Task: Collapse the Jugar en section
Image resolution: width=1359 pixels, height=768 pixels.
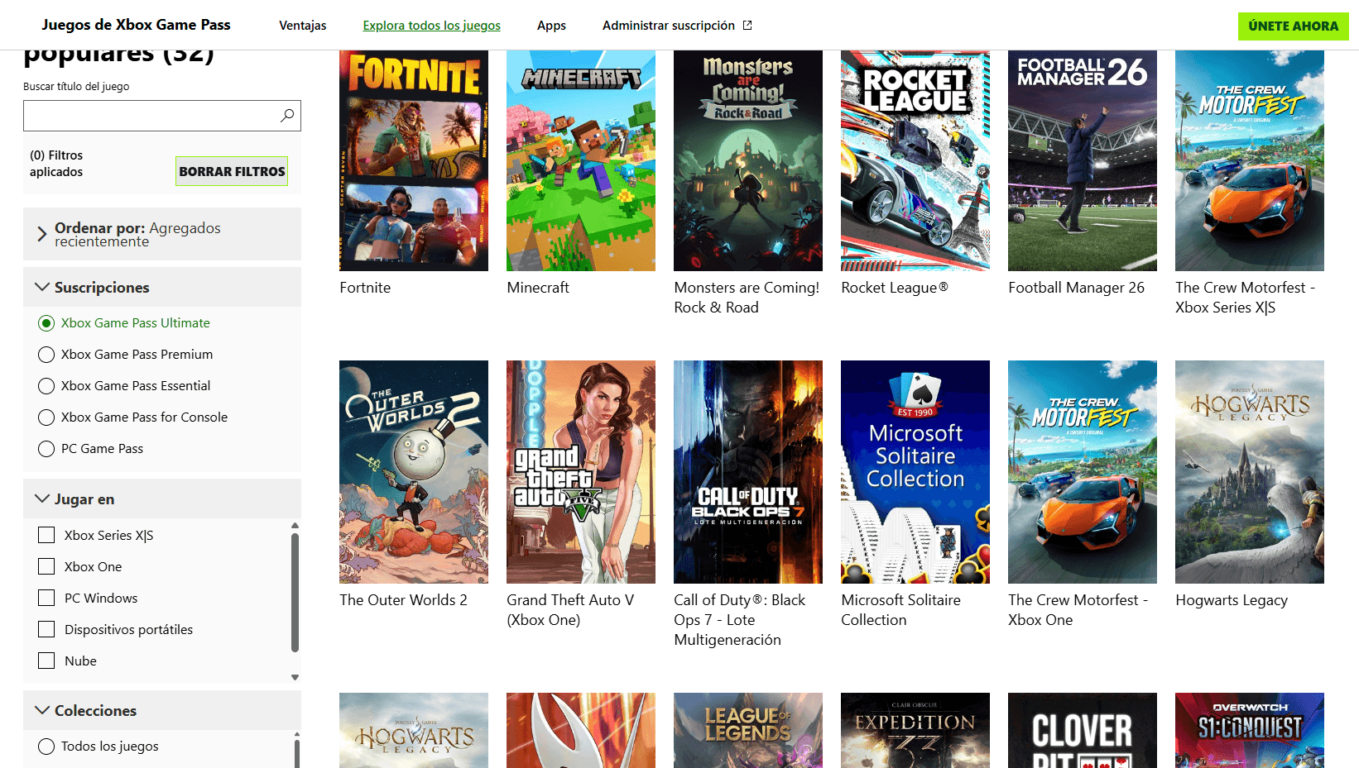Action: (42, 498)
